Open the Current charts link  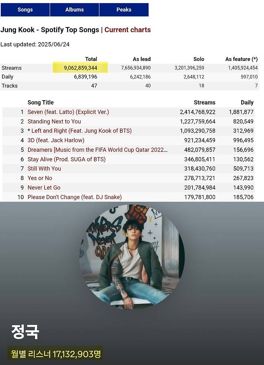point(128,30)
